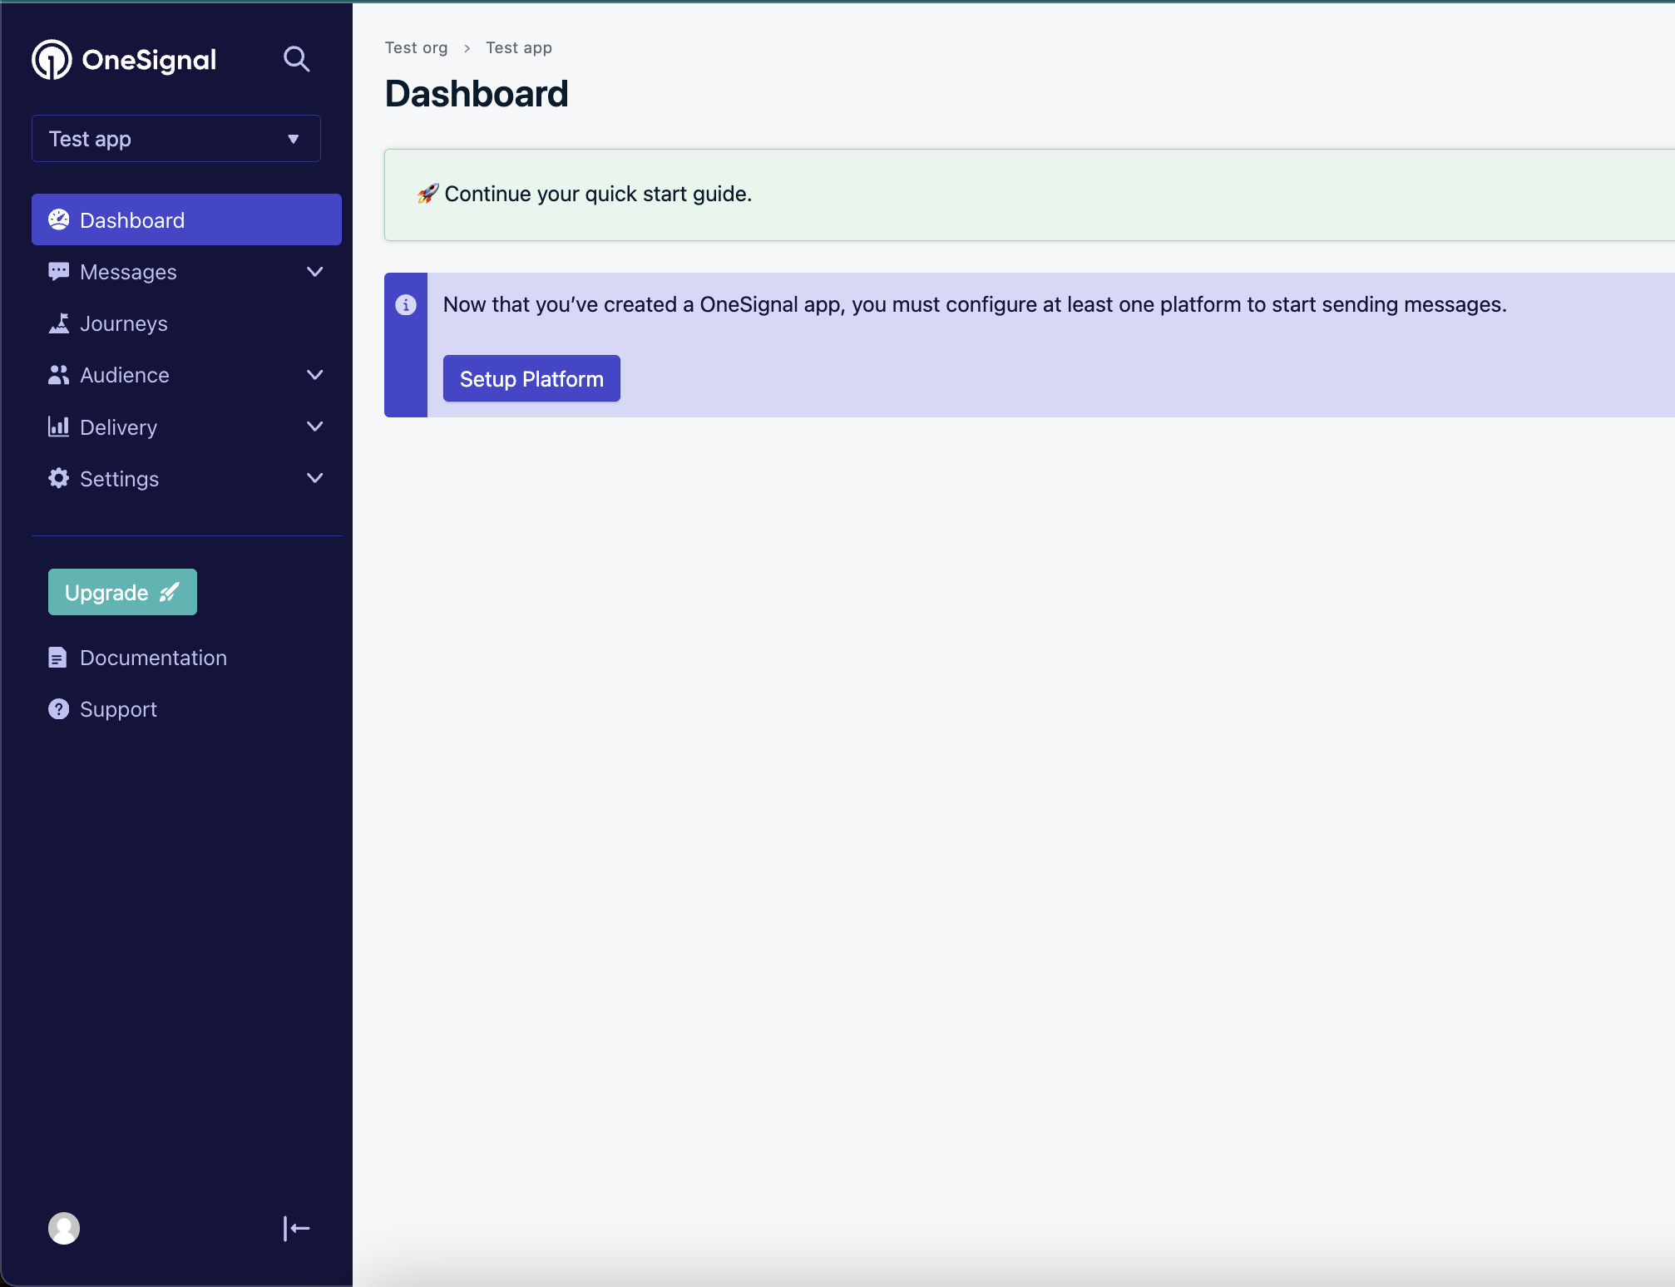Expand the Messages submenu chevron
This screenshot has height=1287, width=1675.
click(x=314, y=272)
